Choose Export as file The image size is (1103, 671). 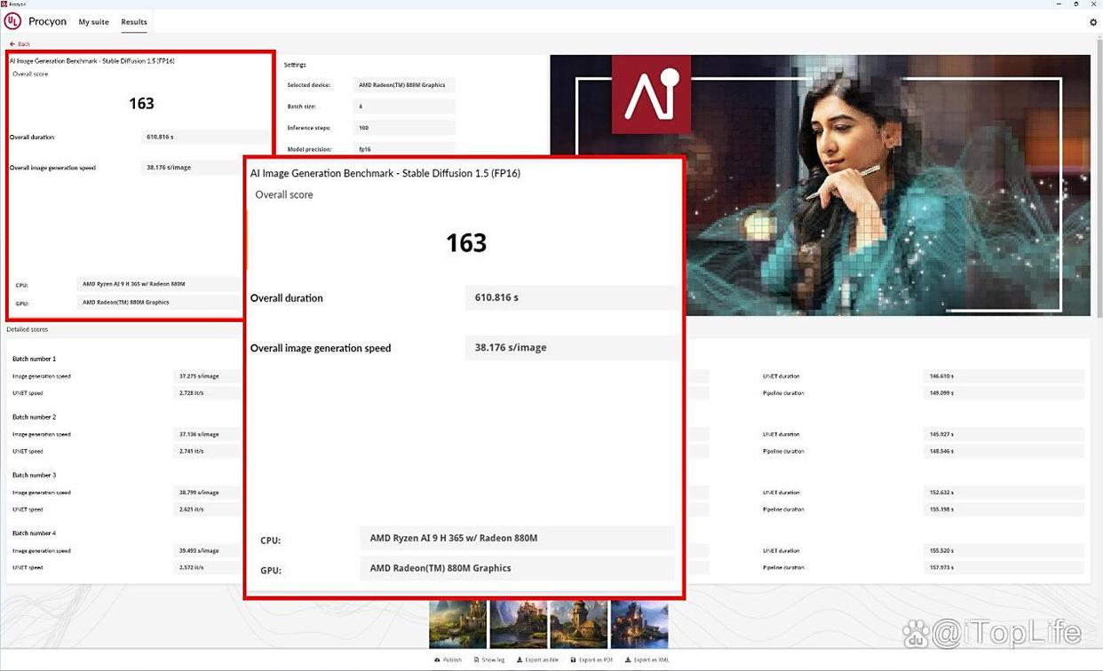point(536,659)
